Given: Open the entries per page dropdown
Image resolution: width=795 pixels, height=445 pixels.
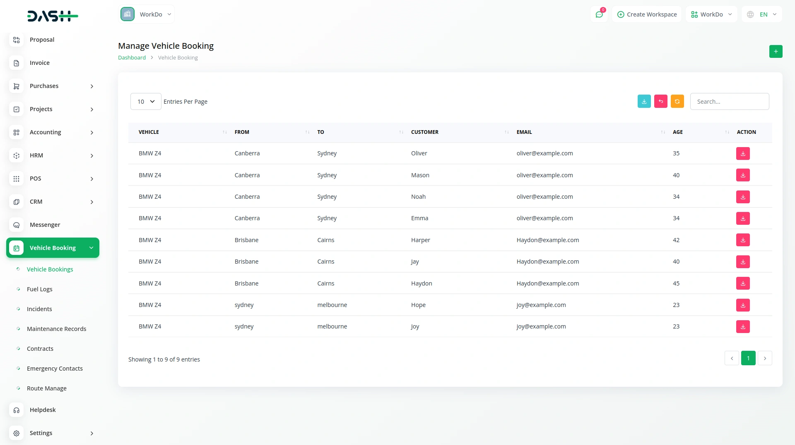Looking at the screenshot, I should point(146,102).
